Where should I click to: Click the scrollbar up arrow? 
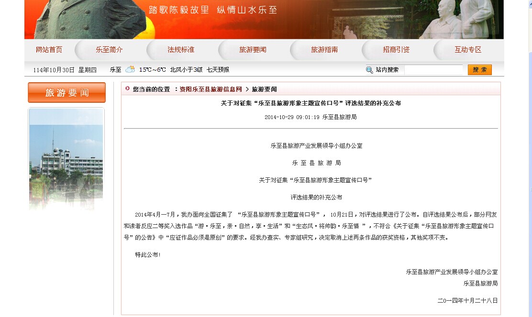(530, 2)
